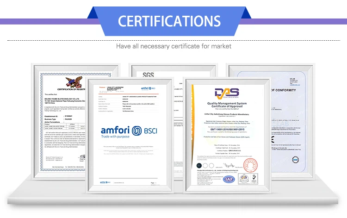347x218 pixels.
Task: Click the SGS logo on the back certificate
Action: tap(148, 75)
